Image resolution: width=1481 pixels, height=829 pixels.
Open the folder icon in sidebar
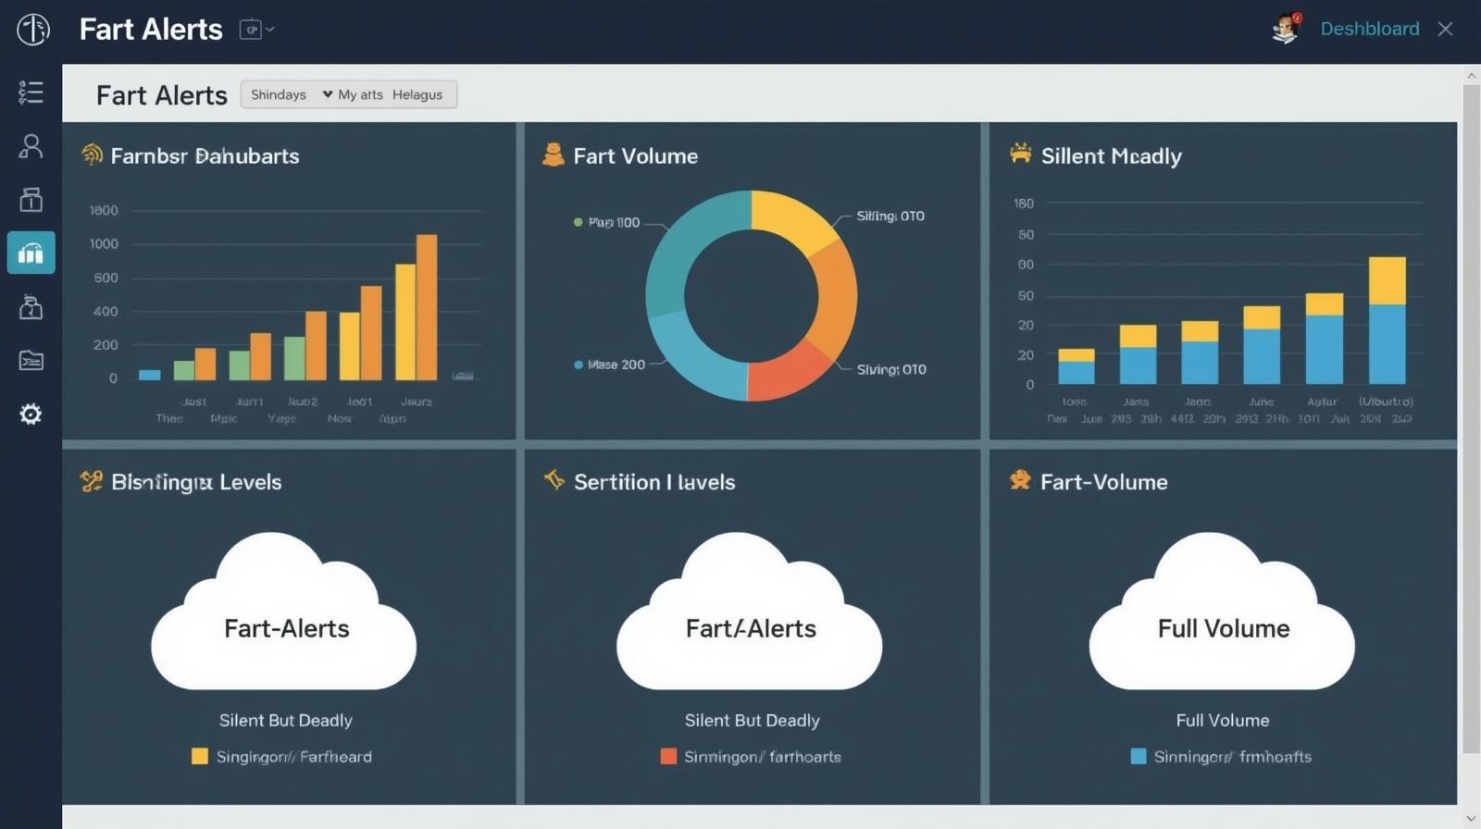coord(31,360)
